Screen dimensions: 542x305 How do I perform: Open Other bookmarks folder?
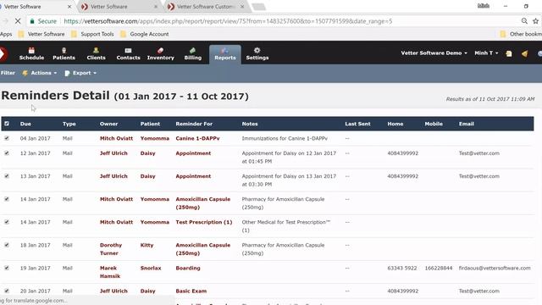(521, 34)
